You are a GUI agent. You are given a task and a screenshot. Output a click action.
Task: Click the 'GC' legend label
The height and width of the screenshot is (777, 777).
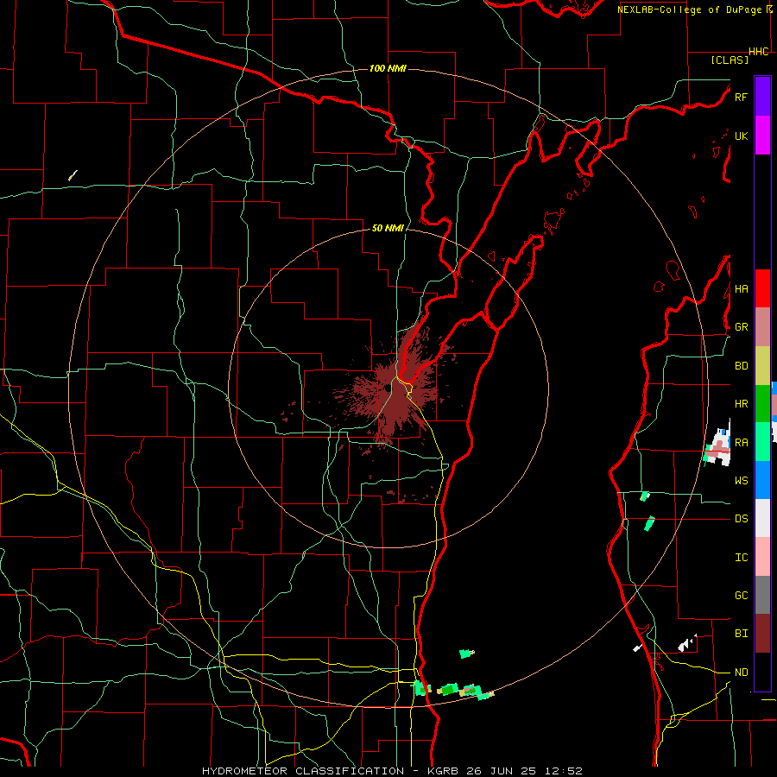pyautogui.click(x=742, y=596)
